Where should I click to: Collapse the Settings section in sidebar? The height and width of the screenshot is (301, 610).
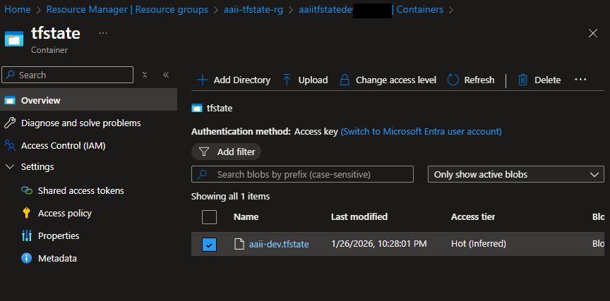[x=10, y=167]
